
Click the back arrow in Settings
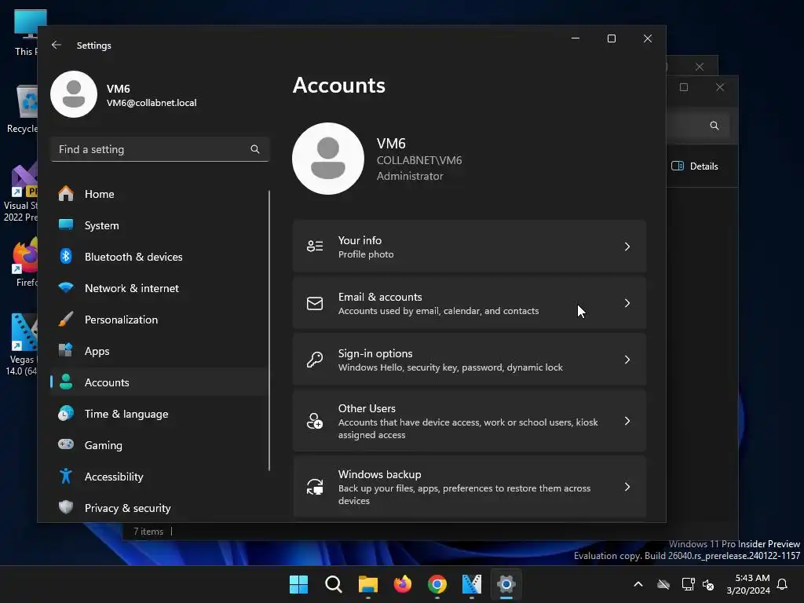(57, 45)
